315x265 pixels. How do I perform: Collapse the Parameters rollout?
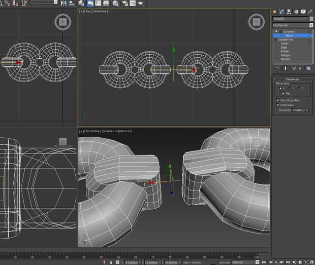tap(292, 79)
